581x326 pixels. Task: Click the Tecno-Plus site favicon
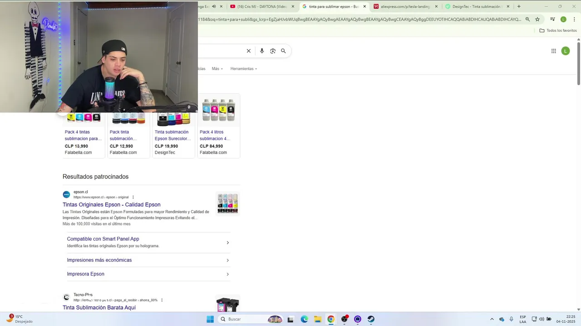(x=66, y=297)
